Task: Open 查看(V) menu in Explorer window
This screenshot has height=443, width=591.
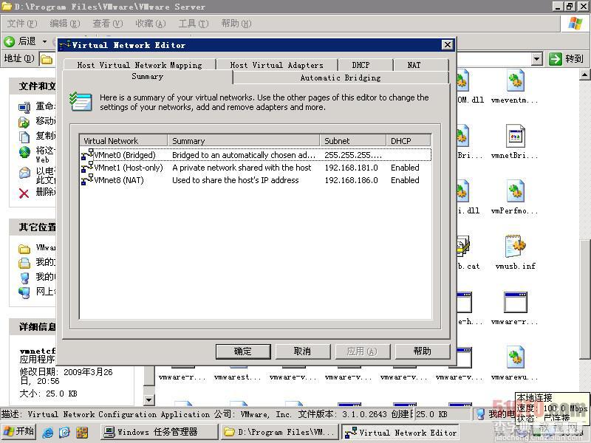Action: [x=108, y=24]
